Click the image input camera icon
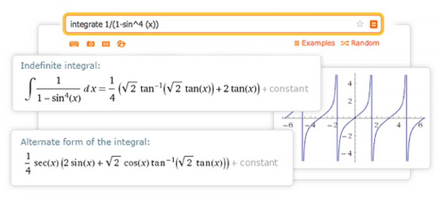The width and height of the screenshot is (440, 203). click(x=90, y=44)
